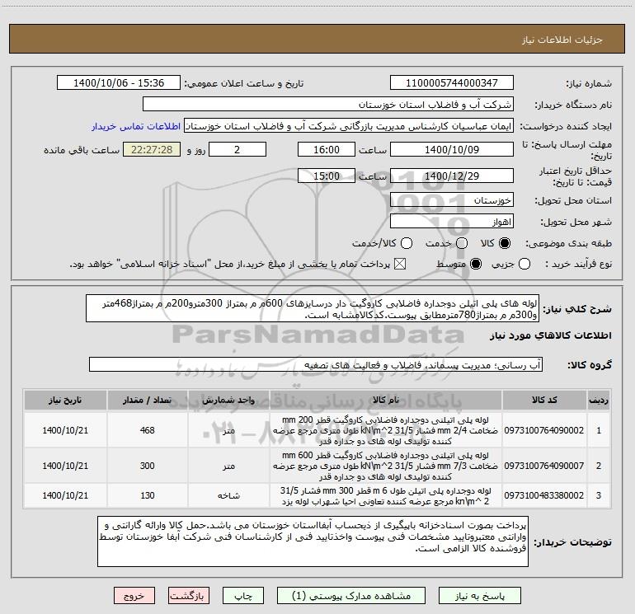Viewport: 635px width, 614px height.
Task: Click buyer name field شرکت آب و فاضلاب
Action: pos(328,105)
